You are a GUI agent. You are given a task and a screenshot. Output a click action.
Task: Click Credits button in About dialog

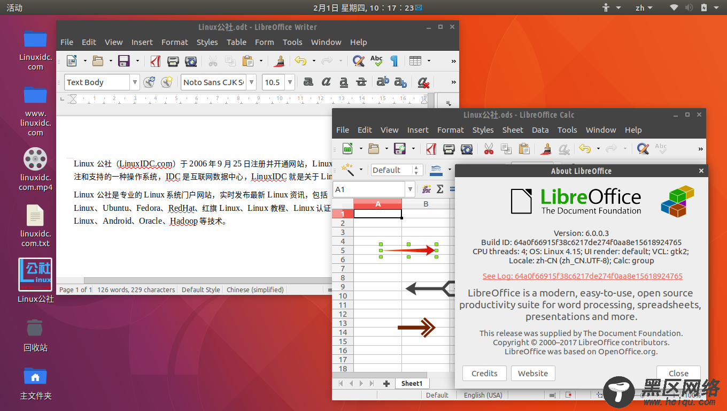point(484,374)
